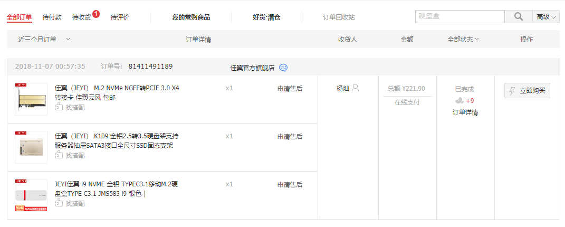The width and height of the screenshot is (565, 227).
Task: Click the magnifier search button
Action: click(519, 16)
